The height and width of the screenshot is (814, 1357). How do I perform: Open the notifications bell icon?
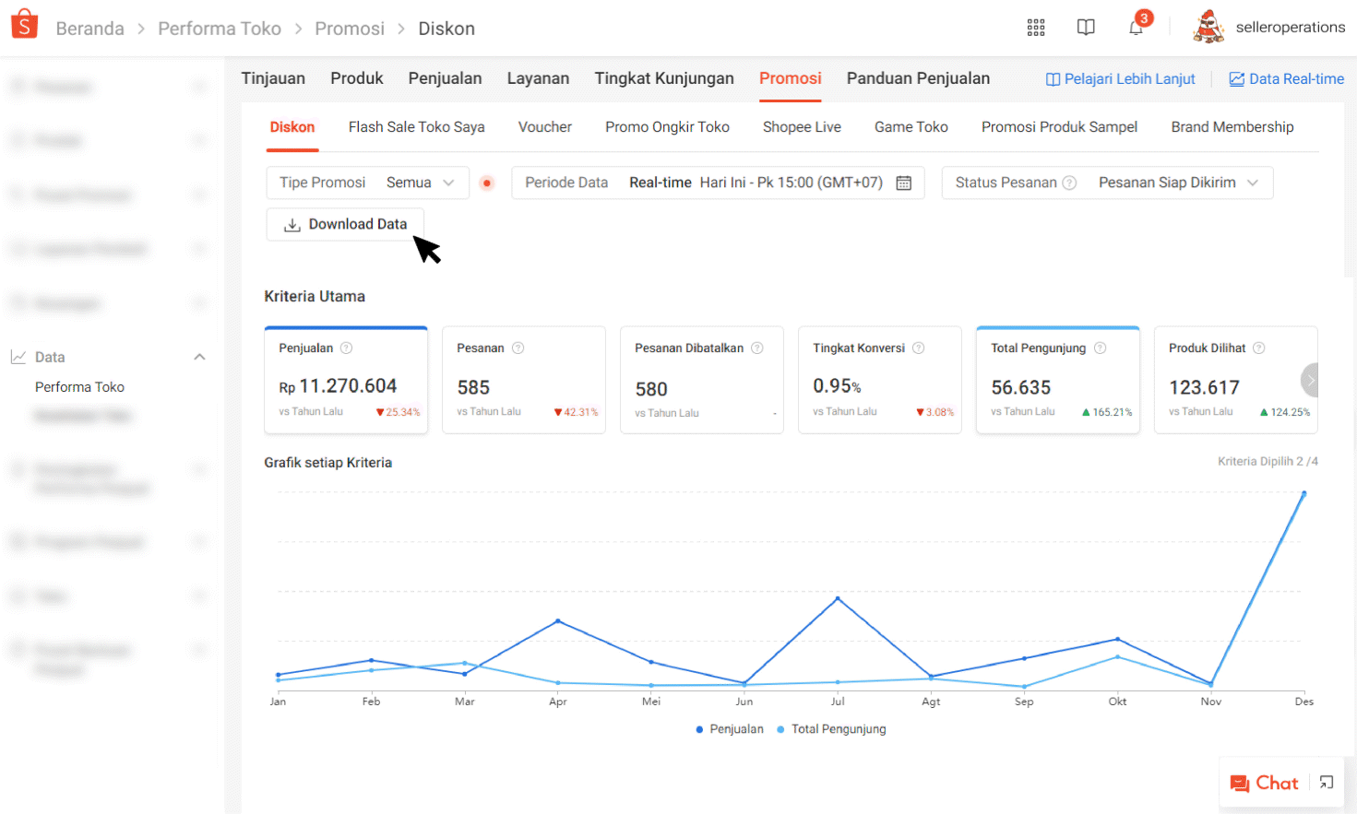[x=1136, y=28]
